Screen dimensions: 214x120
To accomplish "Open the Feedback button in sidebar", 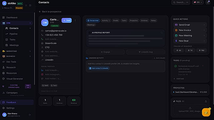I will pyautogui.click(x=17, y=102).
